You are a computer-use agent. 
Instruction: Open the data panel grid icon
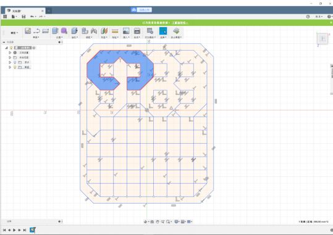[x=5, y=16]
